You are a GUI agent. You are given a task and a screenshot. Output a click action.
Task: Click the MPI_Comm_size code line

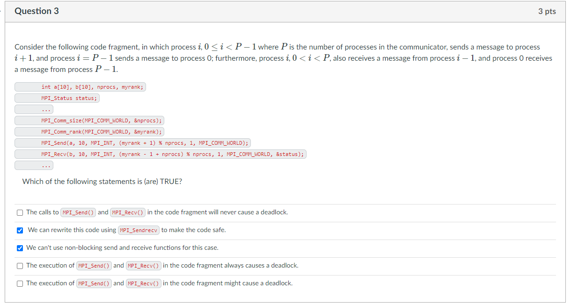(89, 120)
